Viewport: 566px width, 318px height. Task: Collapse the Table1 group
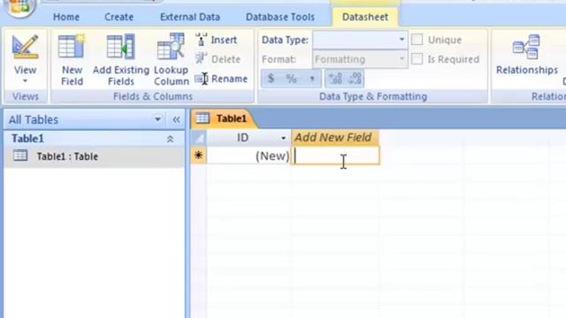pos(170,139)
